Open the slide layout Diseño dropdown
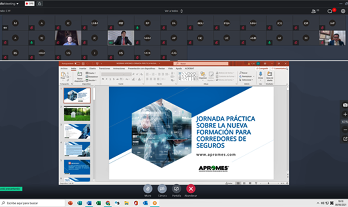 click(x=91, y=73)
